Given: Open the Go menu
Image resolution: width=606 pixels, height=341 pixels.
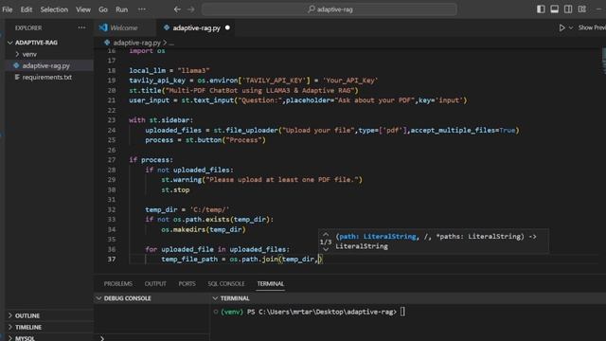Looking at the screenshot, I should (103, 9).
